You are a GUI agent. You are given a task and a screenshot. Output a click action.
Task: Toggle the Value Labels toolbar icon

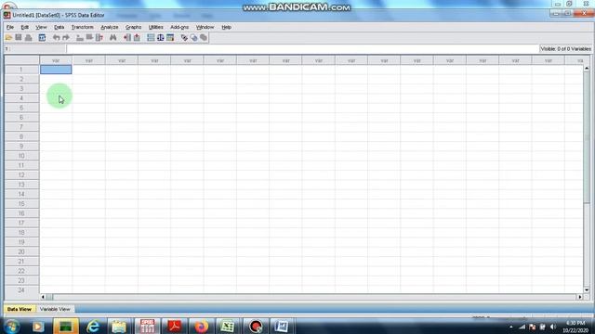click(184, 37)
